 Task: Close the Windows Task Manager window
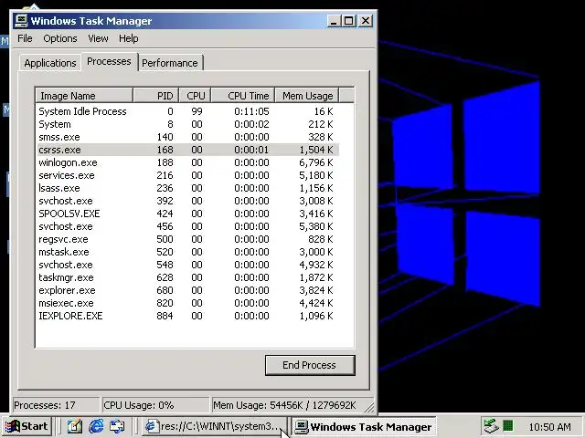click(366, 21)
